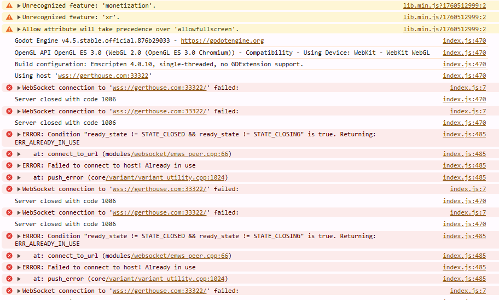Screen dimensions: 499x300
Task: Click the warning icon next to Unrecognized feature 'xr'
Action: click(9, 18)
